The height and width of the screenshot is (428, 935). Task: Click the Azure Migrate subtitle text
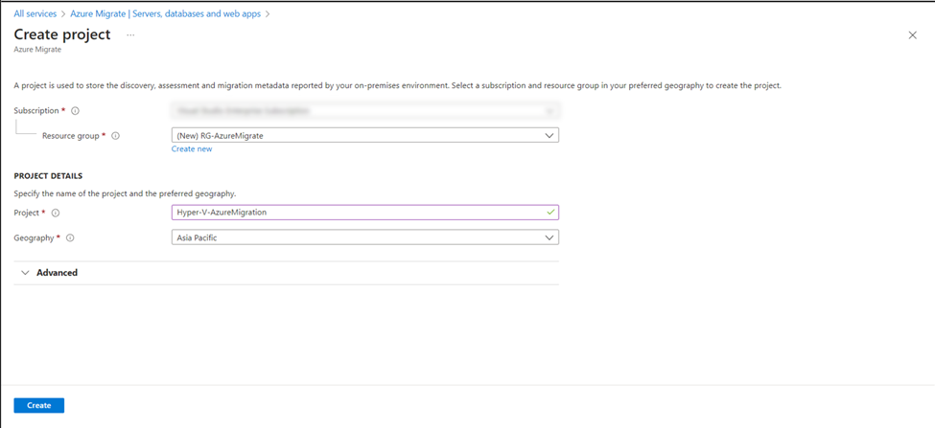click(37, 50)
